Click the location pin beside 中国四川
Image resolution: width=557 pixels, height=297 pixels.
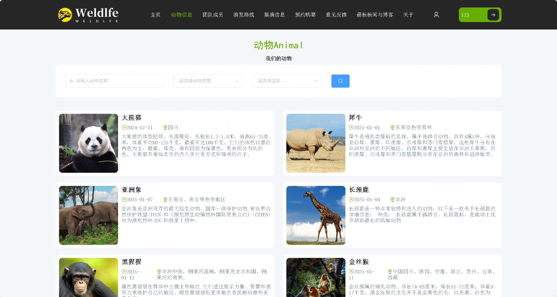click(x=390, y=271)
